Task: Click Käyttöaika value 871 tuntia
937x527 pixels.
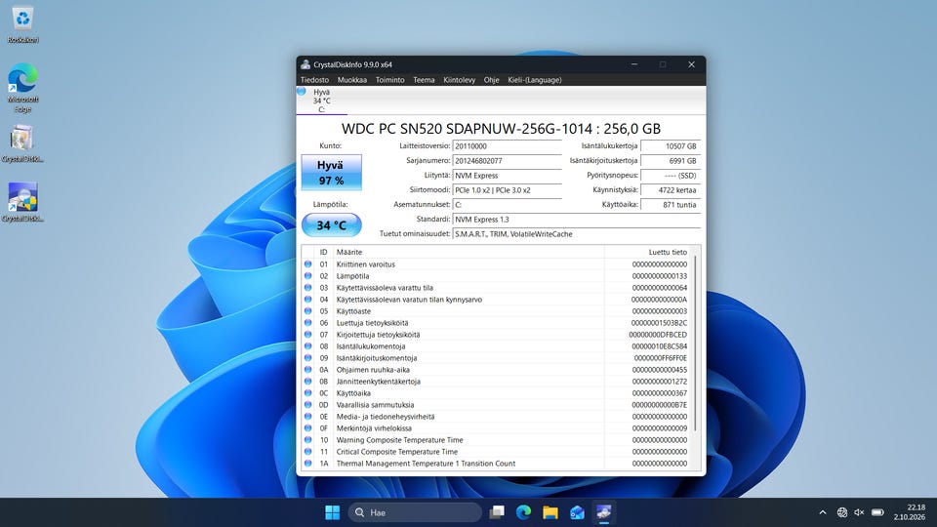Action: click(671, 205)
